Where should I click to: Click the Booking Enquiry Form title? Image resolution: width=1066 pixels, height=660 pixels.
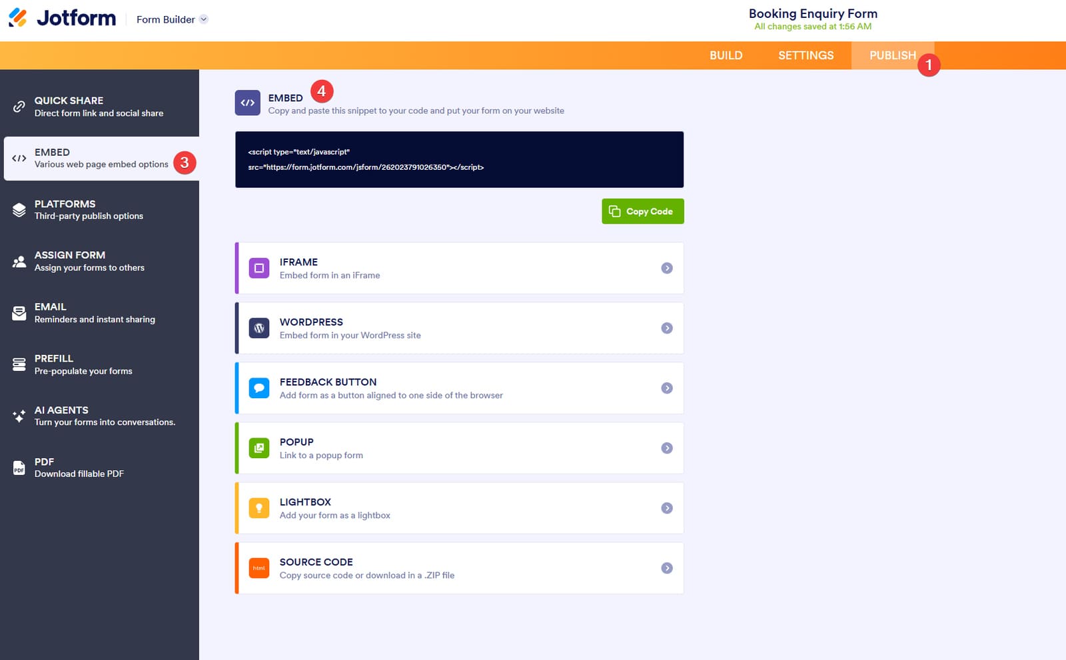point(813,13)
